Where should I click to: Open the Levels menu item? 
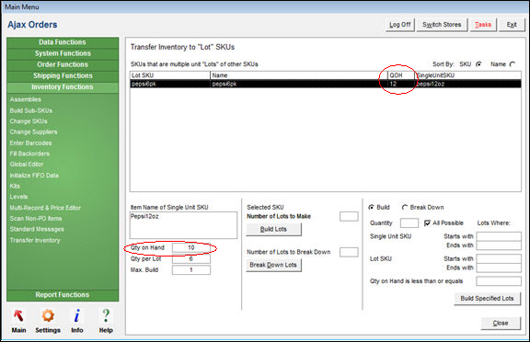pos(18,197)
